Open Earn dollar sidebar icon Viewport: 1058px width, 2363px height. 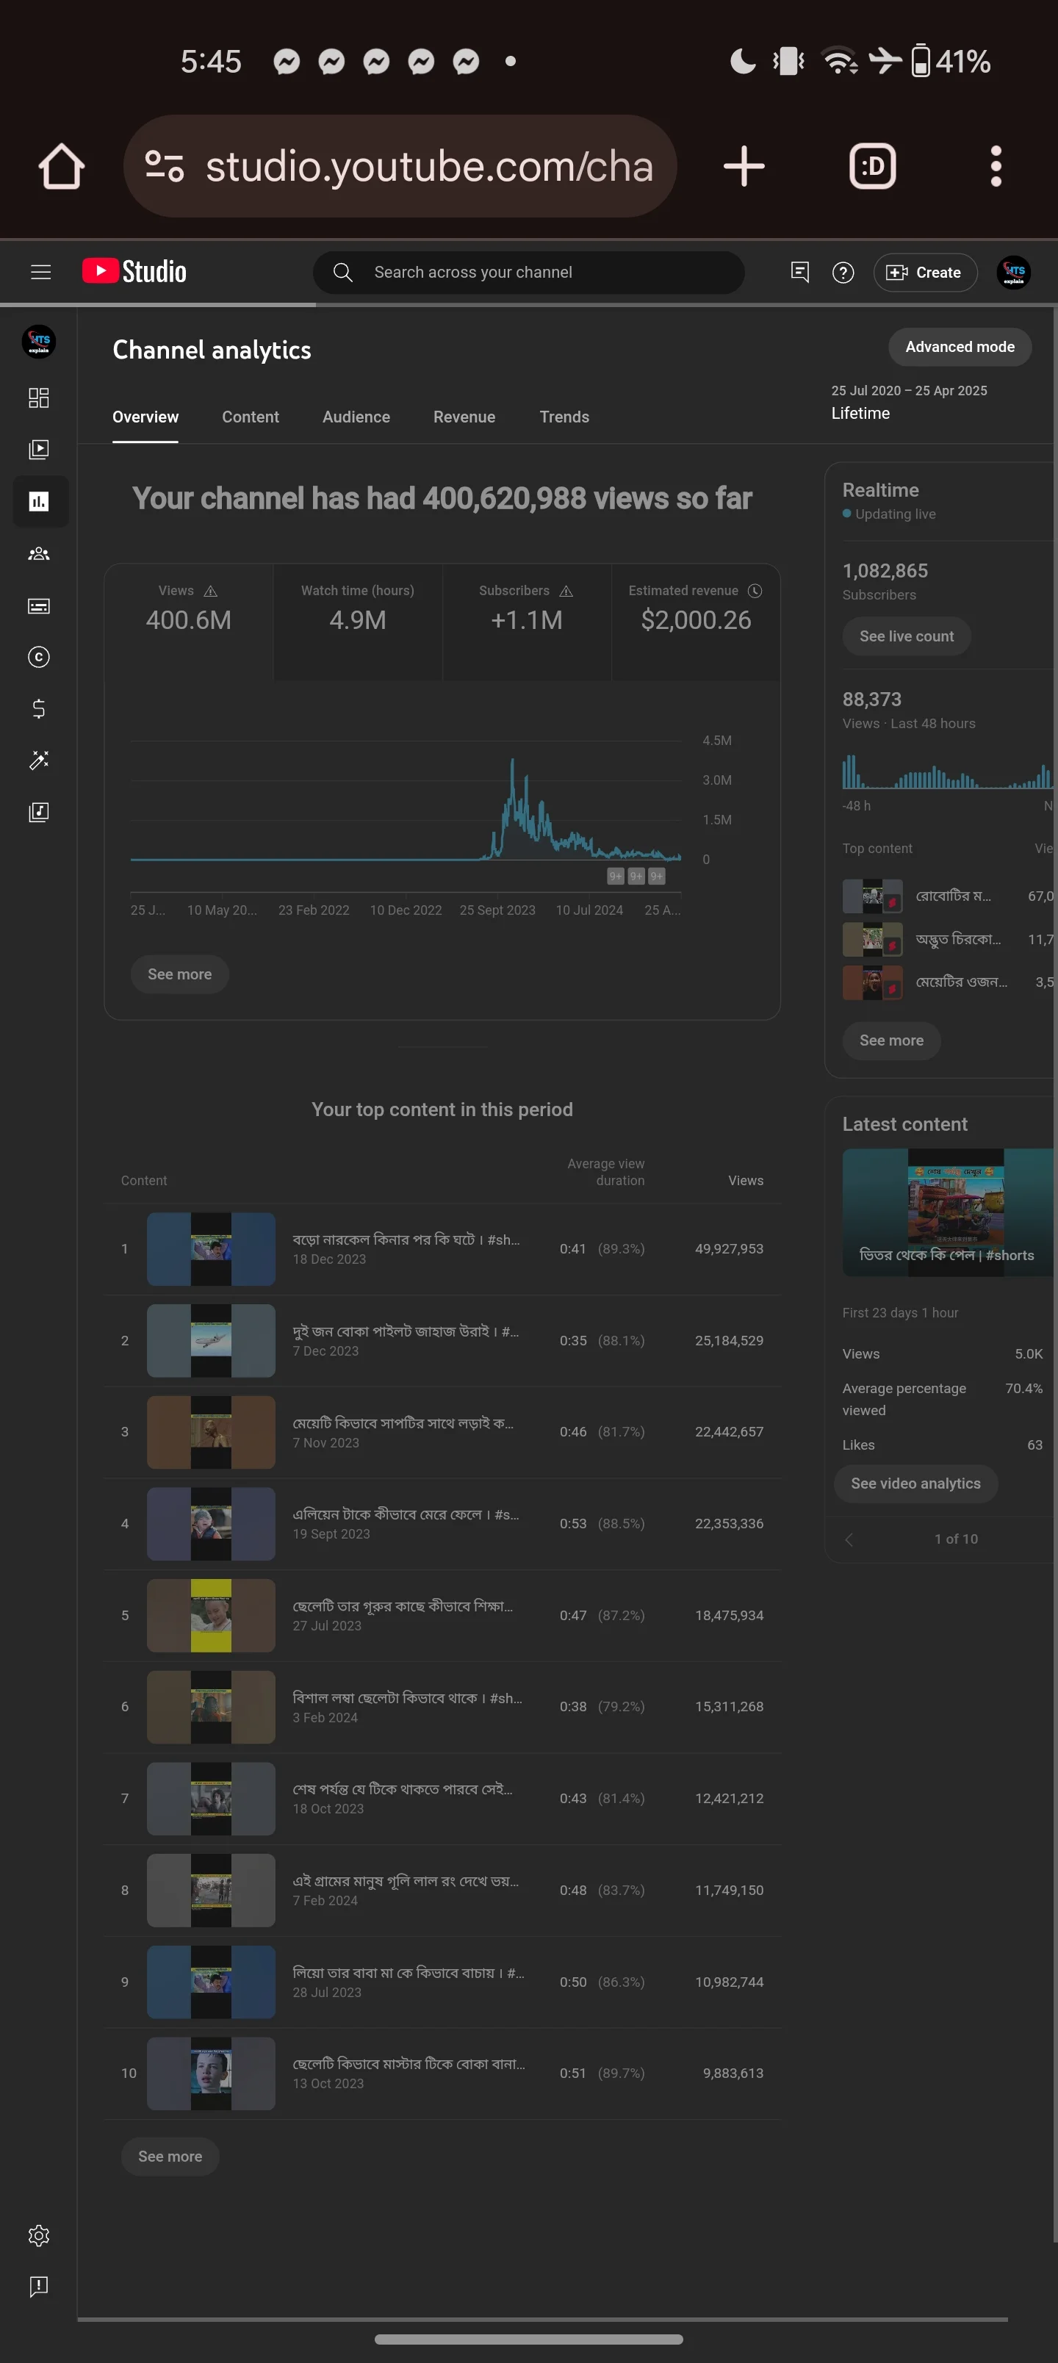pos(38,708)
